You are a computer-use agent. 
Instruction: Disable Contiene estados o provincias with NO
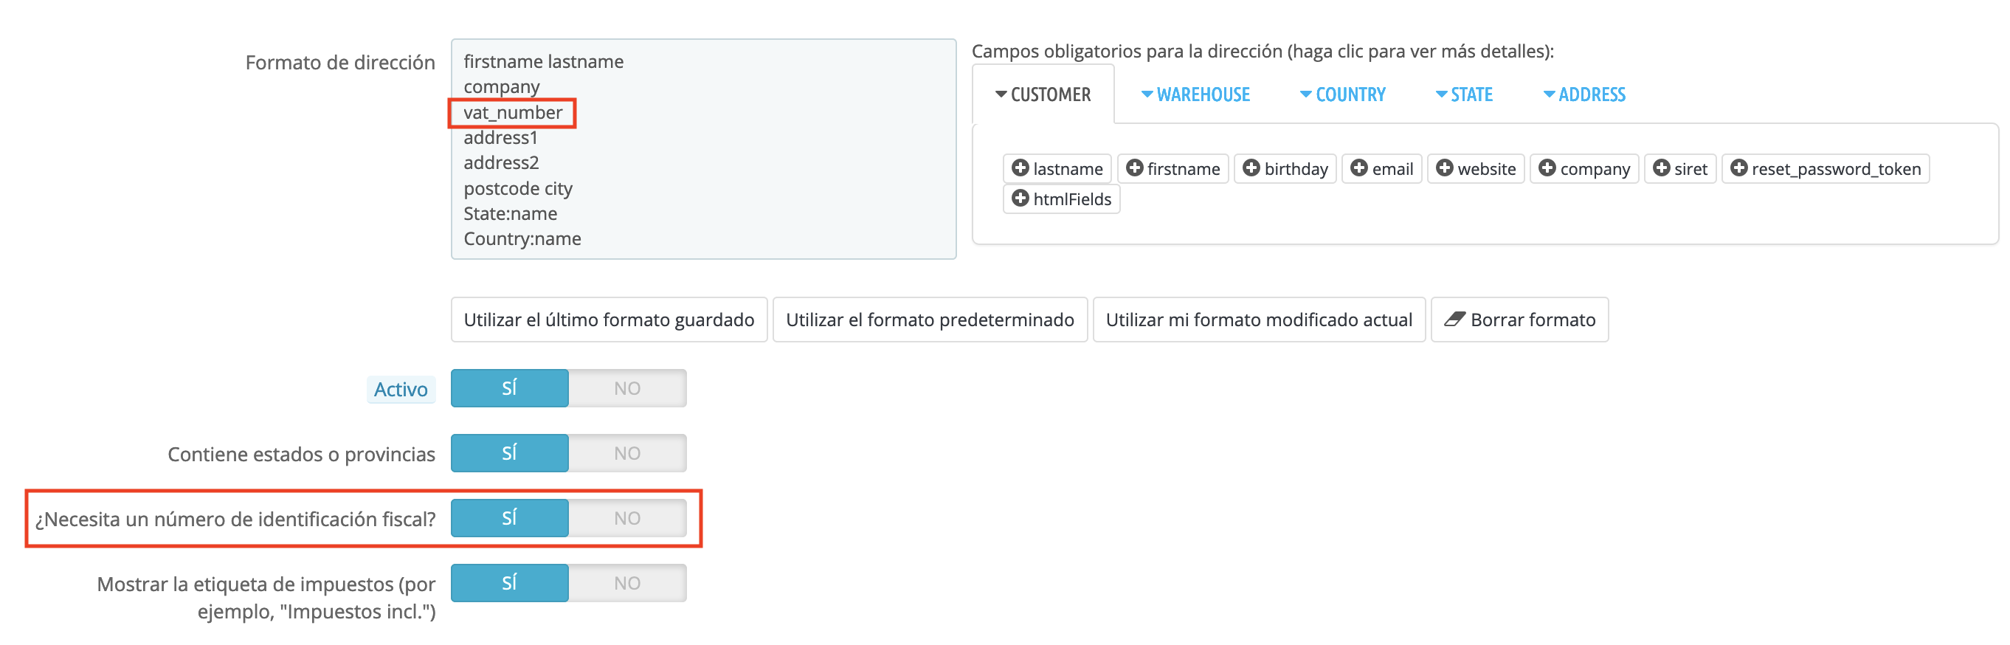(x=626, y=453)
